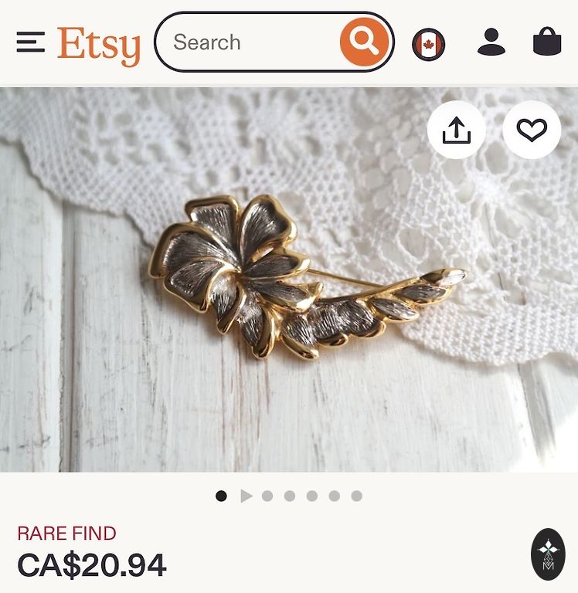Image resolution: width=578 pixels, height=593 pixels.
Task: Jump to the fifth carousel dot
Action: (312, 496)
